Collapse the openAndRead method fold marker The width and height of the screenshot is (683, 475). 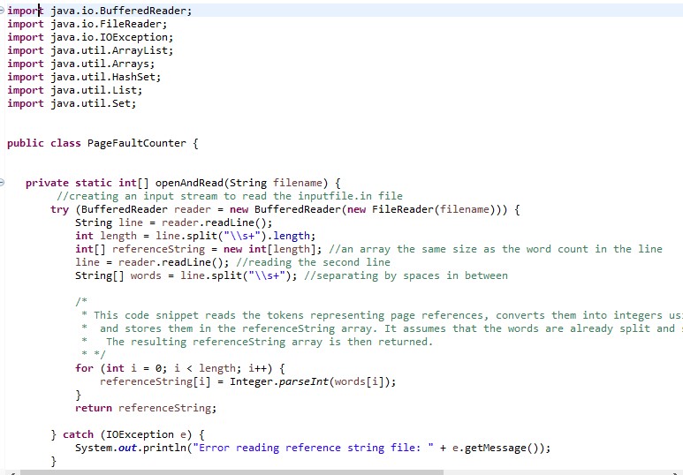(2, 183)
